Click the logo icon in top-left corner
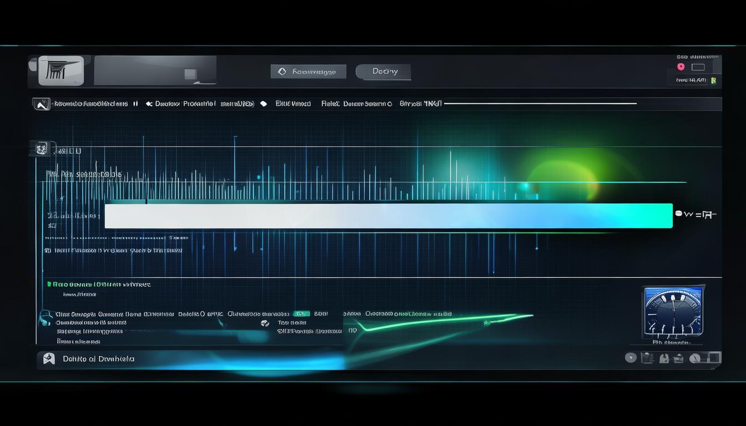This screenshot has height=426, width=746. click(61, 70)
